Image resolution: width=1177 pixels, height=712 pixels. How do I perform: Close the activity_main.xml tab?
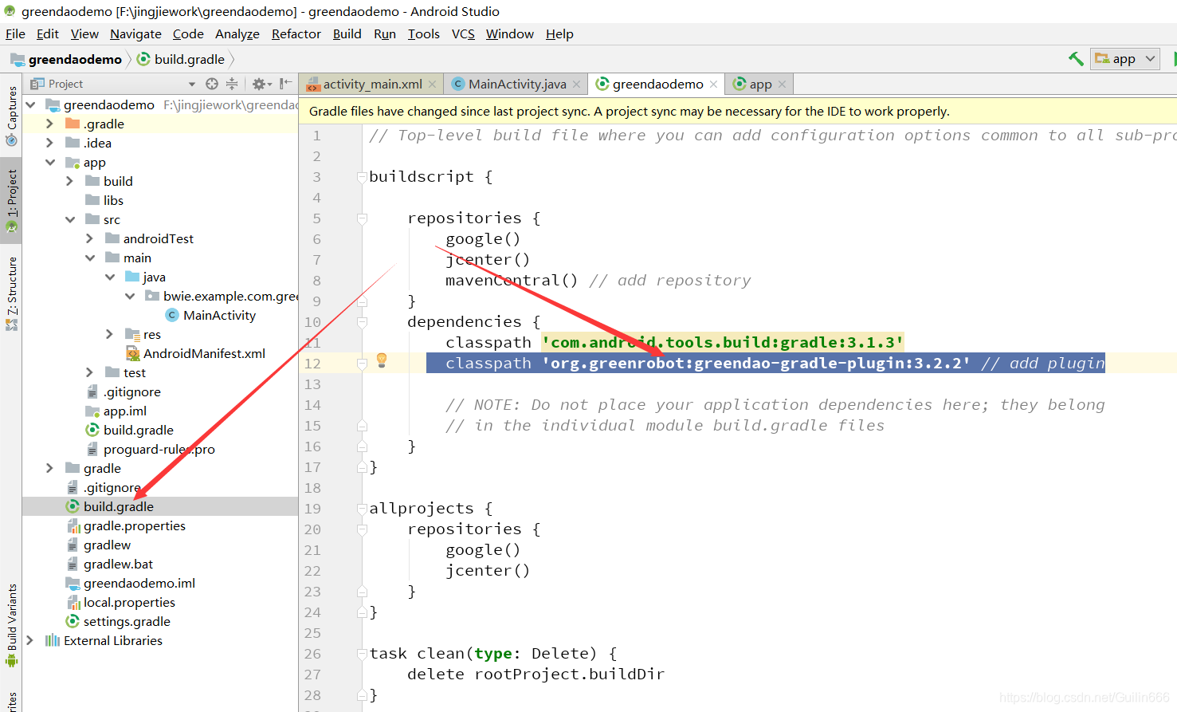pyautogui.click(x=432, y=84)
